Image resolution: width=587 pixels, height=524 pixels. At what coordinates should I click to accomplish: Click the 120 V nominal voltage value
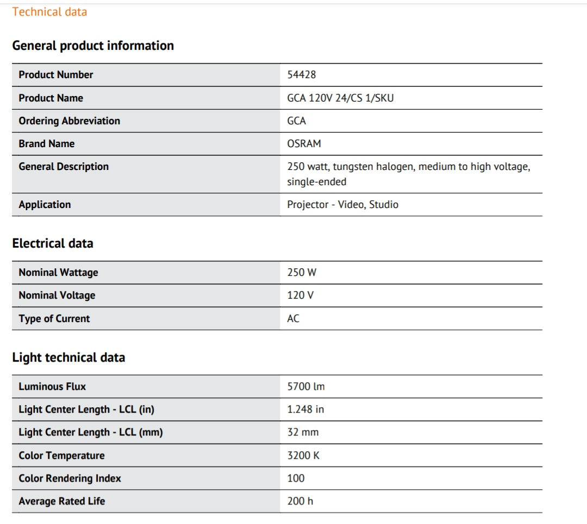pos(300,295)
